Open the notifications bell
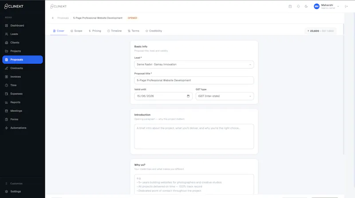355x198 pixels. 298,6
